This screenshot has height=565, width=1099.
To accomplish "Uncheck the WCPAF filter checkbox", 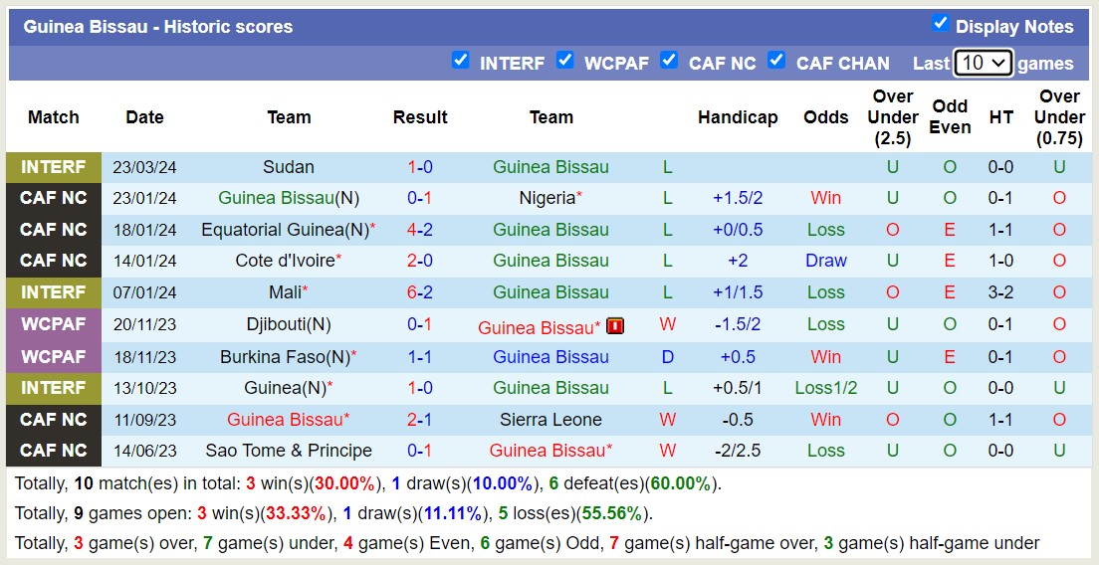I will [564, 60].
